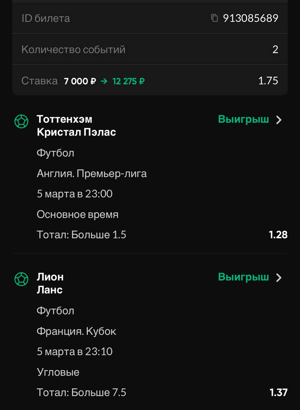
Task: Tap Выигрыш status for the Лион match
Action: (x=244, y=277)
